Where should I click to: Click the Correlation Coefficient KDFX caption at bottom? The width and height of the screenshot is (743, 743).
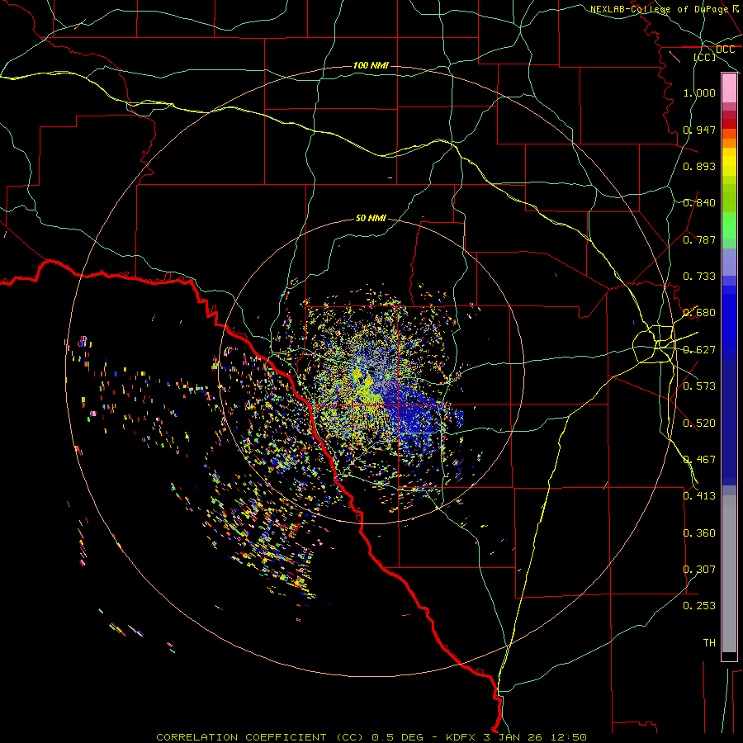(x=371, y=737)
